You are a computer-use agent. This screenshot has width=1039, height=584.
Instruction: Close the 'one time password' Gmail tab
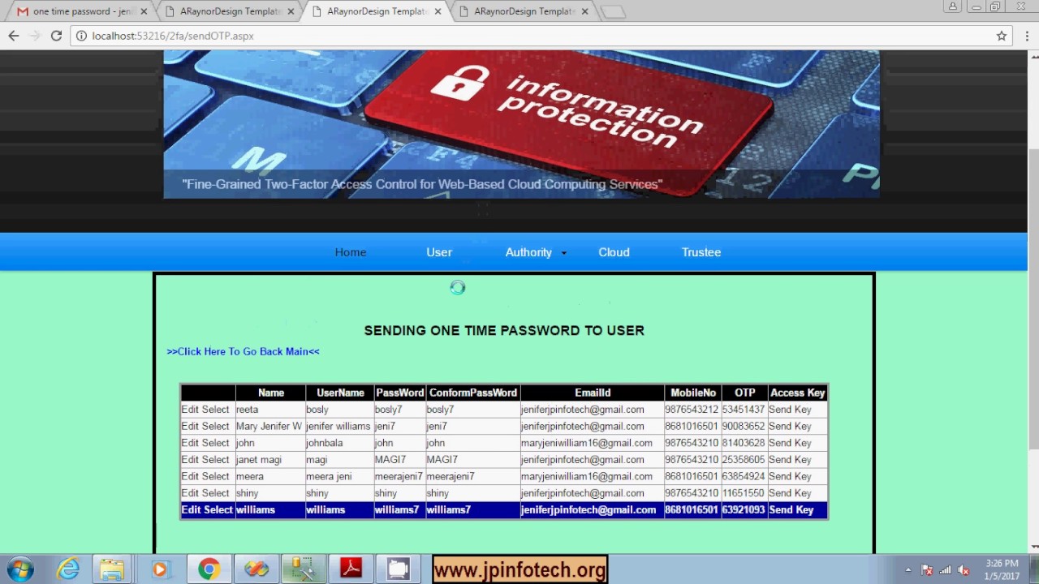[x=144, y=12]
